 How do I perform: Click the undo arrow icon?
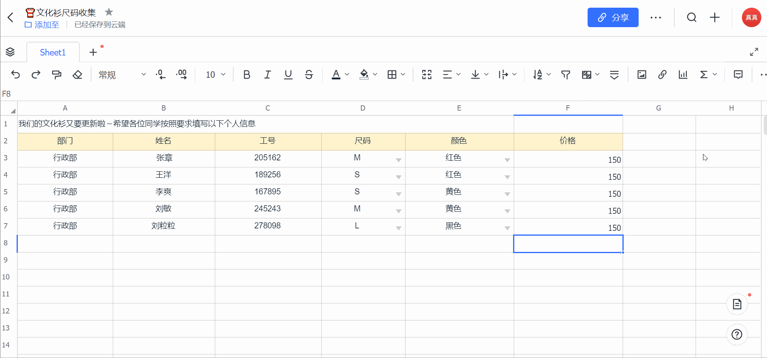15,75
